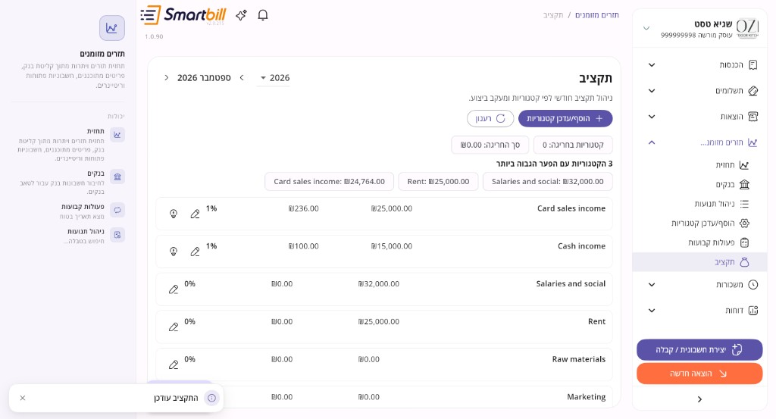
Task: Click the סך החריגה: ₪0.00 badge
Action: tap(490, 145)
